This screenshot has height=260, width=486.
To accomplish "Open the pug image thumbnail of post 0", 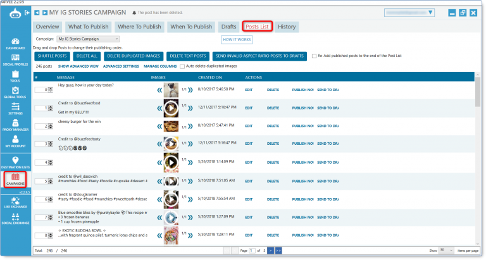I will pos(171,90).
